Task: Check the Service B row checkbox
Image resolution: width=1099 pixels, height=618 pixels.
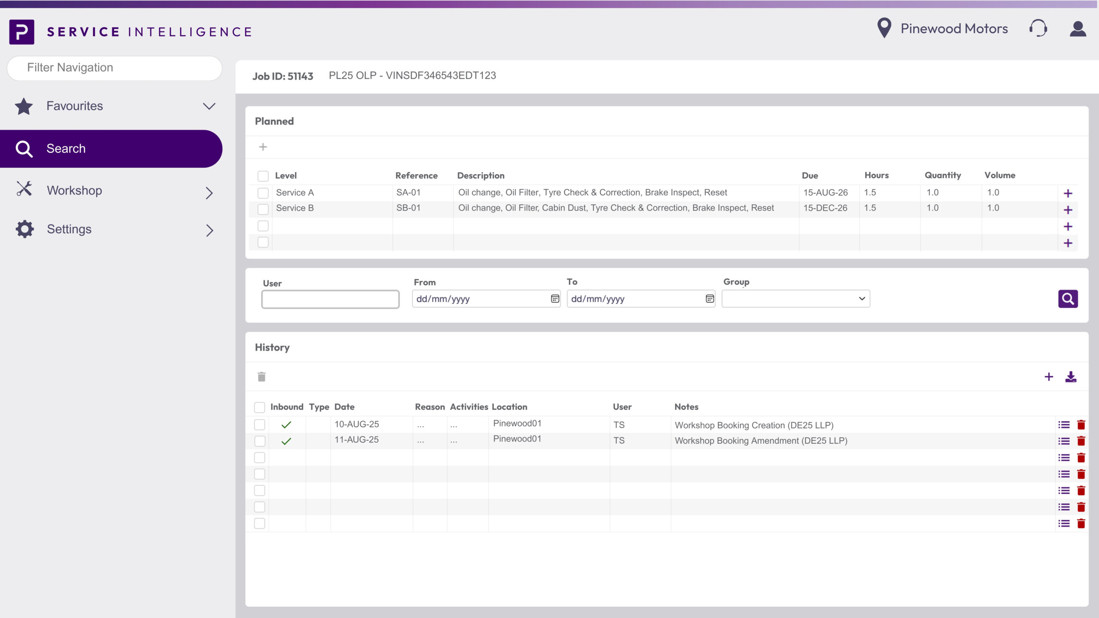Action: tap(263, 209)
